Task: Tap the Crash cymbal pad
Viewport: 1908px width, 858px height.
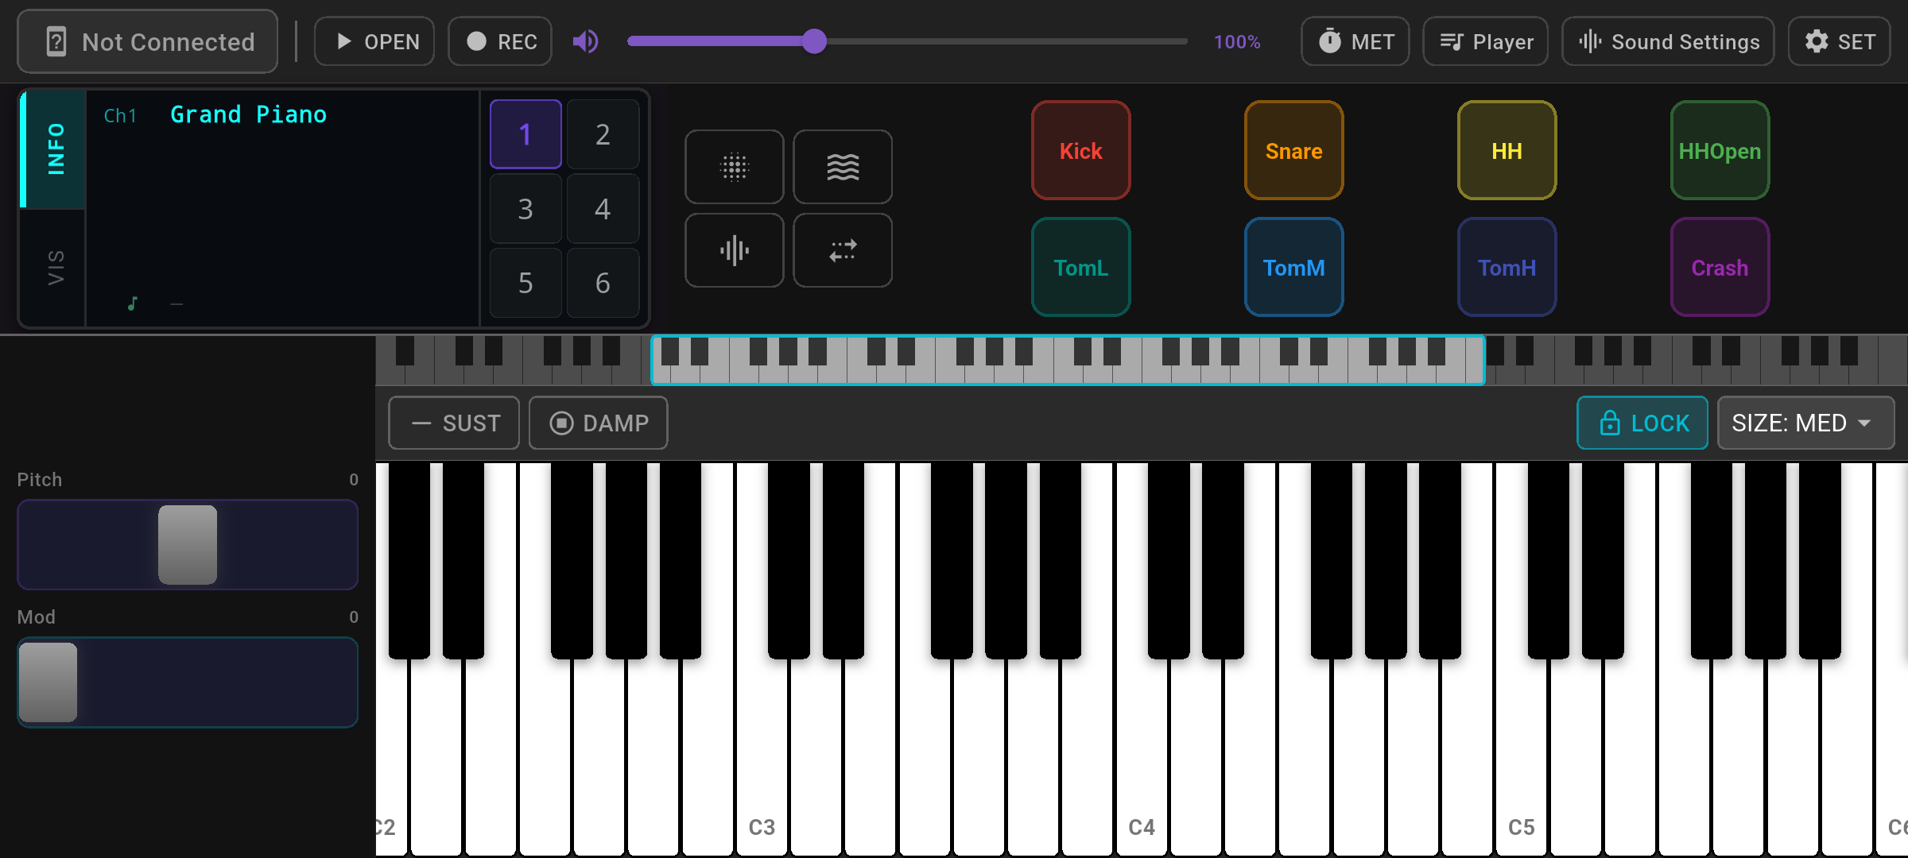Action: pyautogui.click(x=1720, y=267)
